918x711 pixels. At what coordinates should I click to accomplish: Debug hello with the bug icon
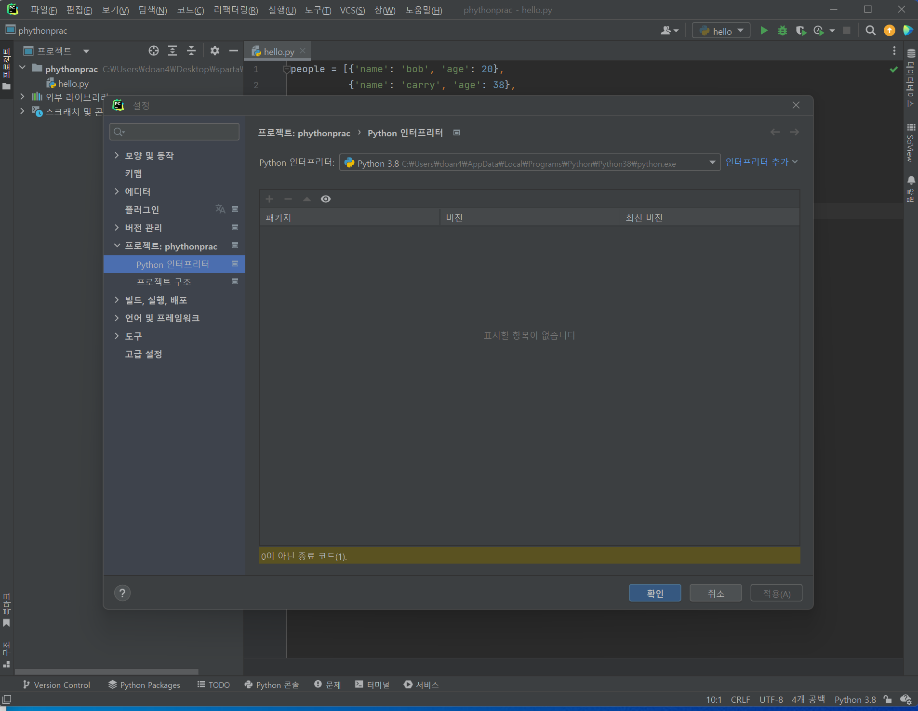point(783,31)
